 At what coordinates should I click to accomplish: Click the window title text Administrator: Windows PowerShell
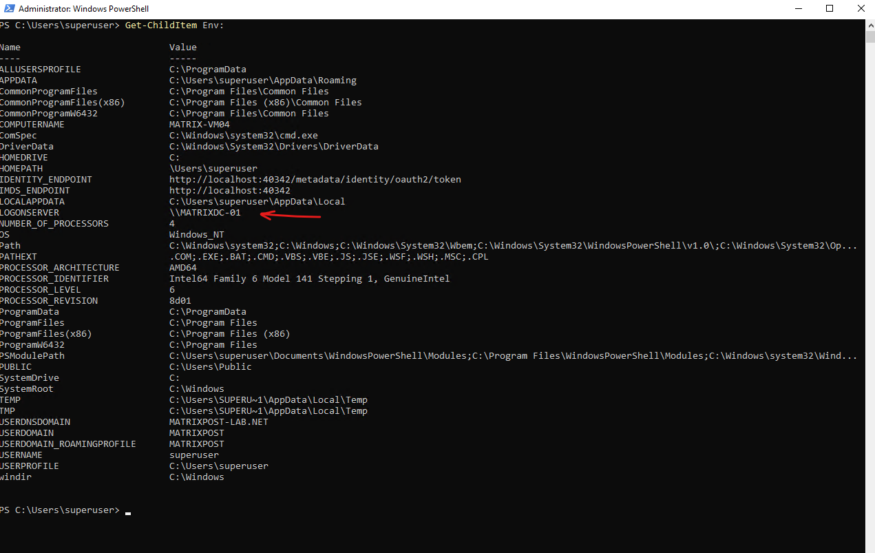pos(83,9)
